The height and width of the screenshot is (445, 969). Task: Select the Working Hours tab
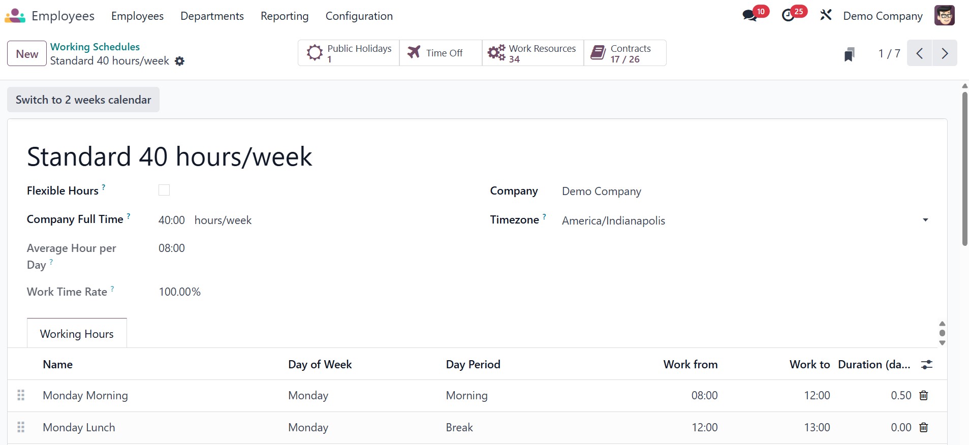77,334
